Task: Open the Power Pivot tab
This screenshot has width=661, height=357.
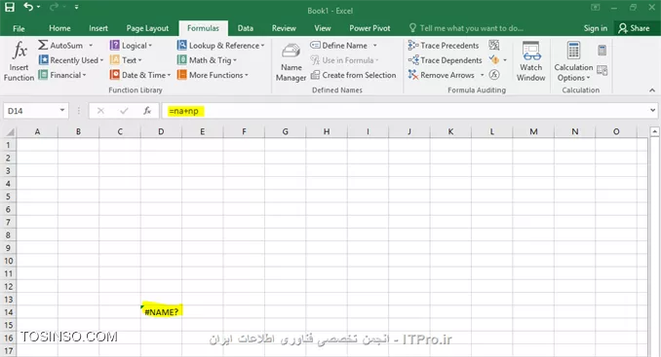Action: [369, 28]
